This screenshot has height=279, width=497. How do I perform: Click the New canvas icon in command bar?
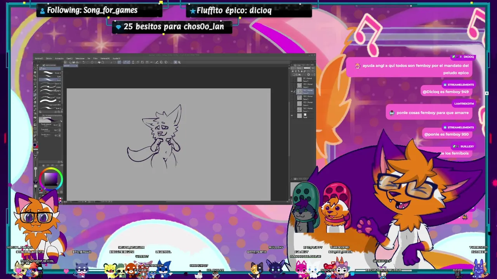point(70,62)
